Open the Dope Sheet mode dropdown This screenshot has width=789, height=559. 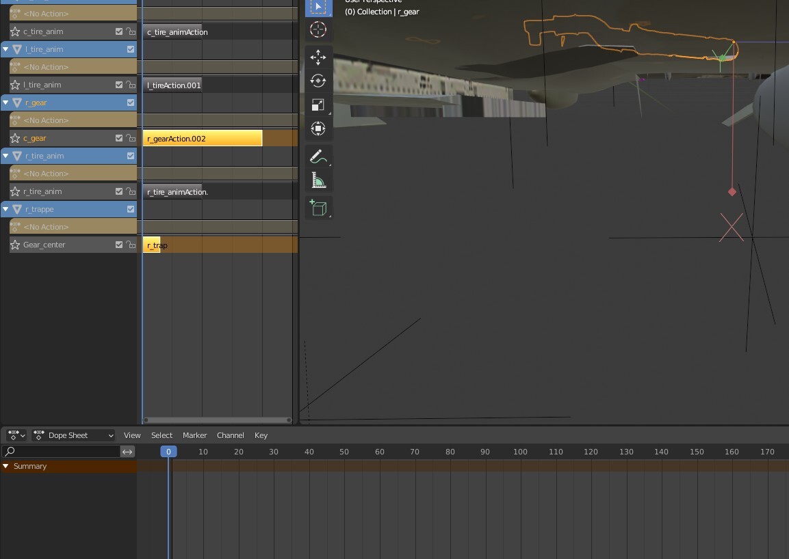pos(74,435)
